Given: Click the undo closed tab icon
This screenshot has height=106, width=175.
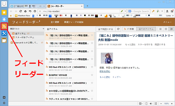Looking at the screenshot, I should click(x=30, y=11).
